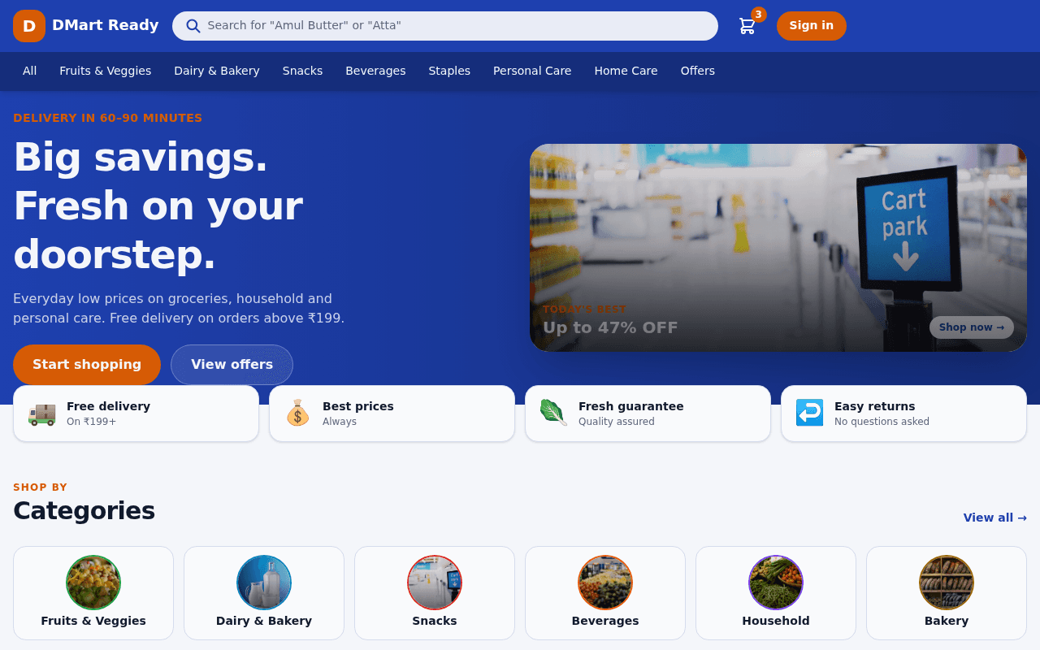Open the Snacks category image
The width and height of the screenshot is (1040, 650).
pyautogui.click(x=435, y=583)
